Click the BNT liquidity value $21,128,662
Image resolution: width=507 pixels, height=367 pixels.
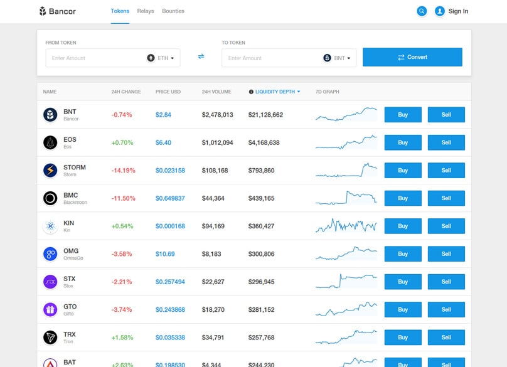(266, 115)
